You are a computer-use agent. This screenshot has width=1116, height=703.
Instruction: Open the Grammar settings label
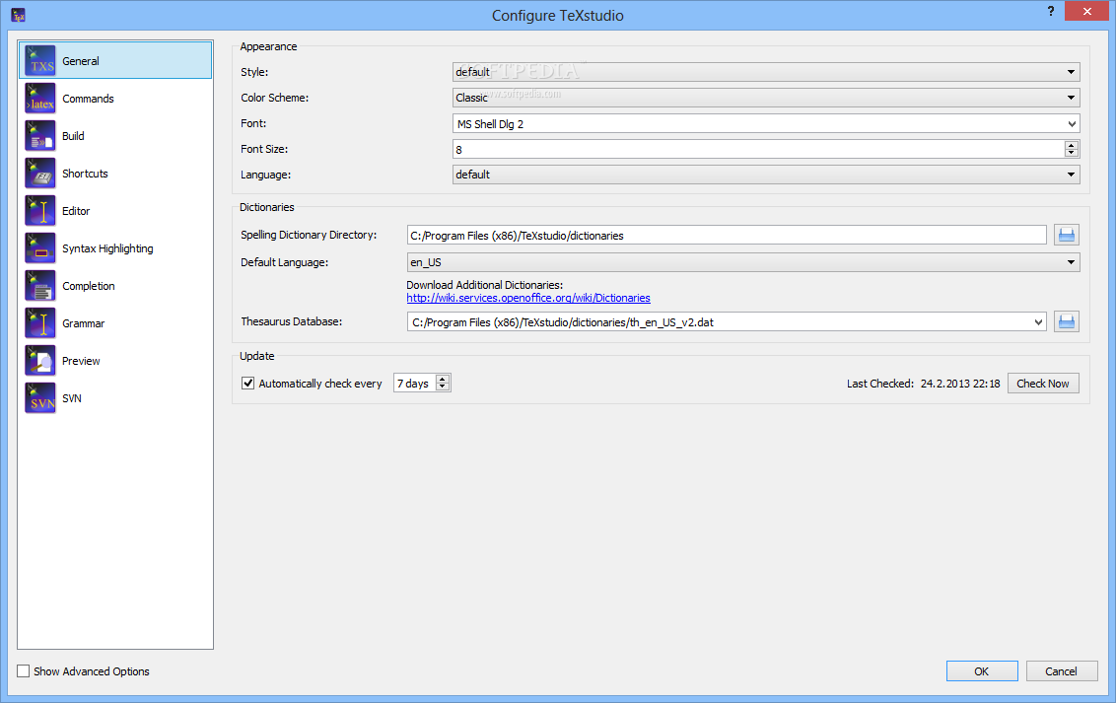[x=83, y=323]
